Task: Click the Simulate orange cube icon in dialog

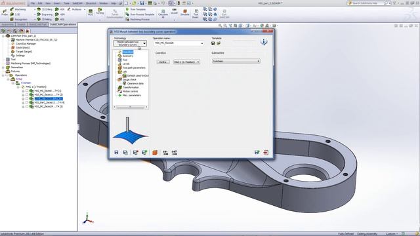Action: point(155,152)
